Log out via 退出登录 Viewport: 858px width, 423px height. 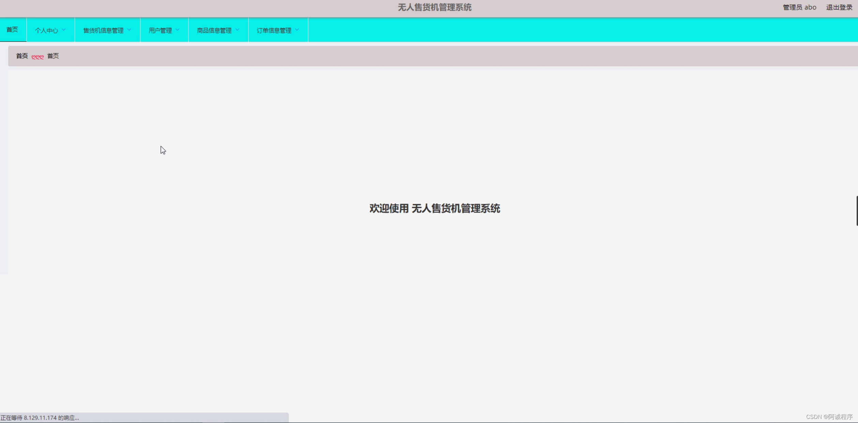point(839,7)
